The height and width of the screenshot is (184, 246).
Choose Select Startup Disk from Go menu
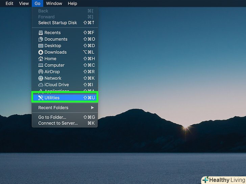click(x=65, y=23)
